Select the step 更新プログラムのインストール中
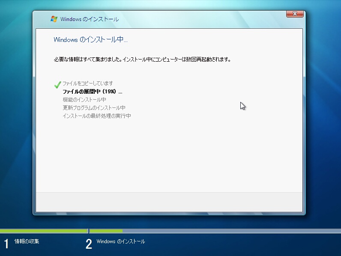 (94, 107)
